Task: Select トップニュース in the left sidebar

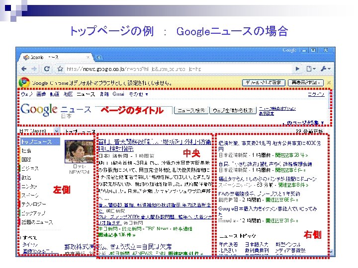Action: click(40, 142)
